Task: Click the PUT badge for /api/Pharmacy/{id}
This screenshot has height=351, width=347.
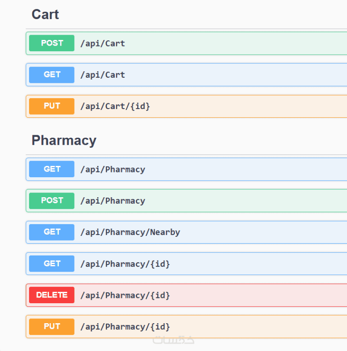Action: (x=52, y=327)
